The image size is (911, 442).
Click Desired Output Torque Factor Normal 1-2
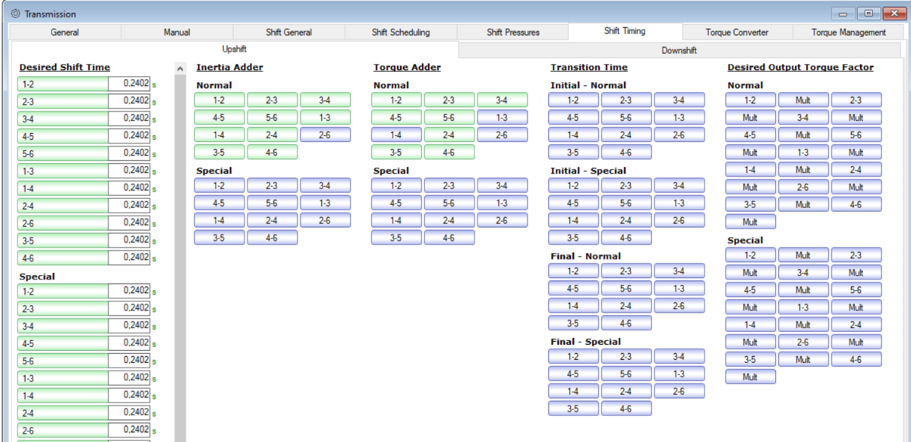coord(750,100)
